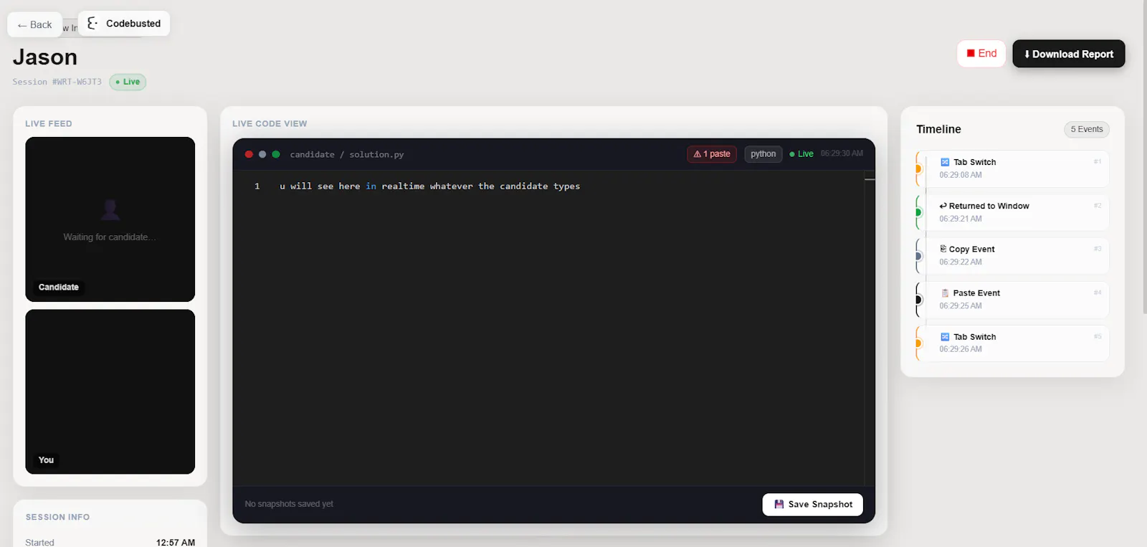Open the 1 paste warning badge
This screenshot has height=547, width=1147.
coord(712,154)
